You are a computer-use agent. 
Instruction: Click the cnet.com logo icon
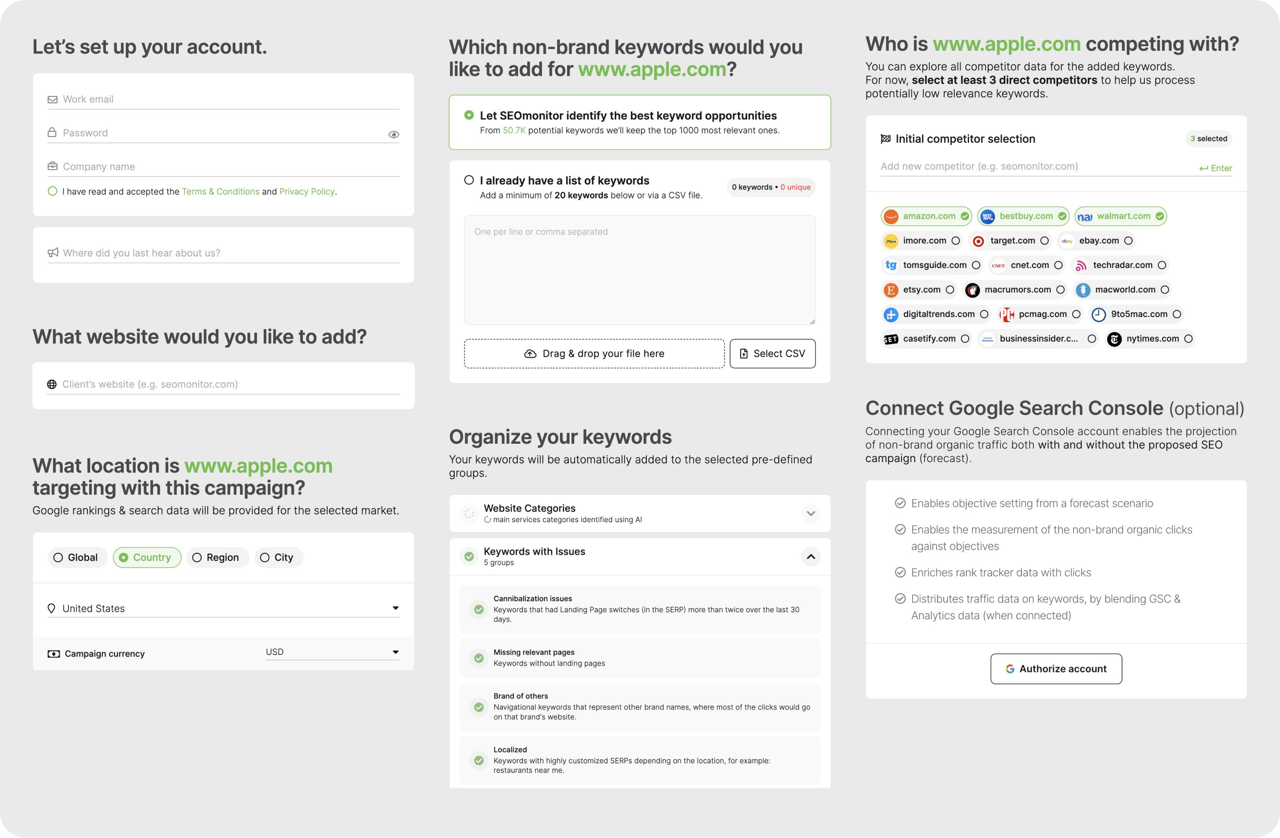(x=999, y=265)
